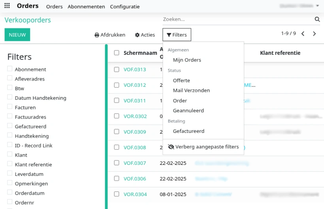Click the crossed-eye icon in filter menu
The width and height of the screenshot is (324, 209).
171,147
